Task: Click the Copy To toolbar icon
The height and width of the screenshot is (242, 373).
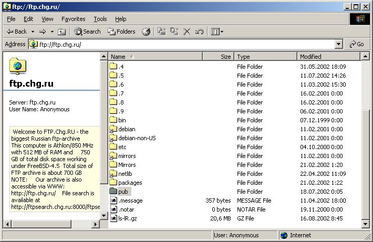Action: 174,31
